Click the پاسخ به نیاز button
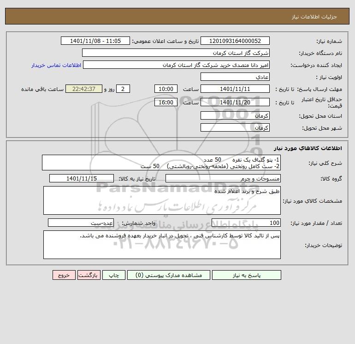This screenshot has height=344, width=355. (246, 275)
